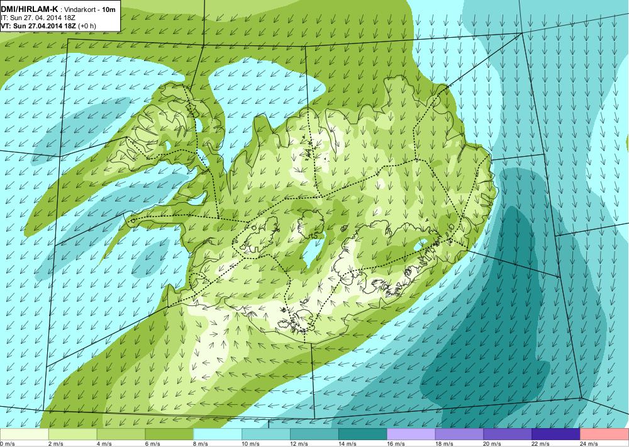The height and width of the screenshot is (447, 629).
Task: Select the dark indigo 22–24 m/s legend swatch
Action: [x=556, y=434]
